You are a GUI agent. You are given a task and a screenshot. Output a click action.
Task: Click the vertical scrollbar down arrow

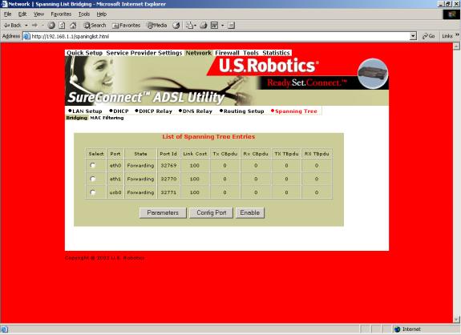(x=456, y=319)
